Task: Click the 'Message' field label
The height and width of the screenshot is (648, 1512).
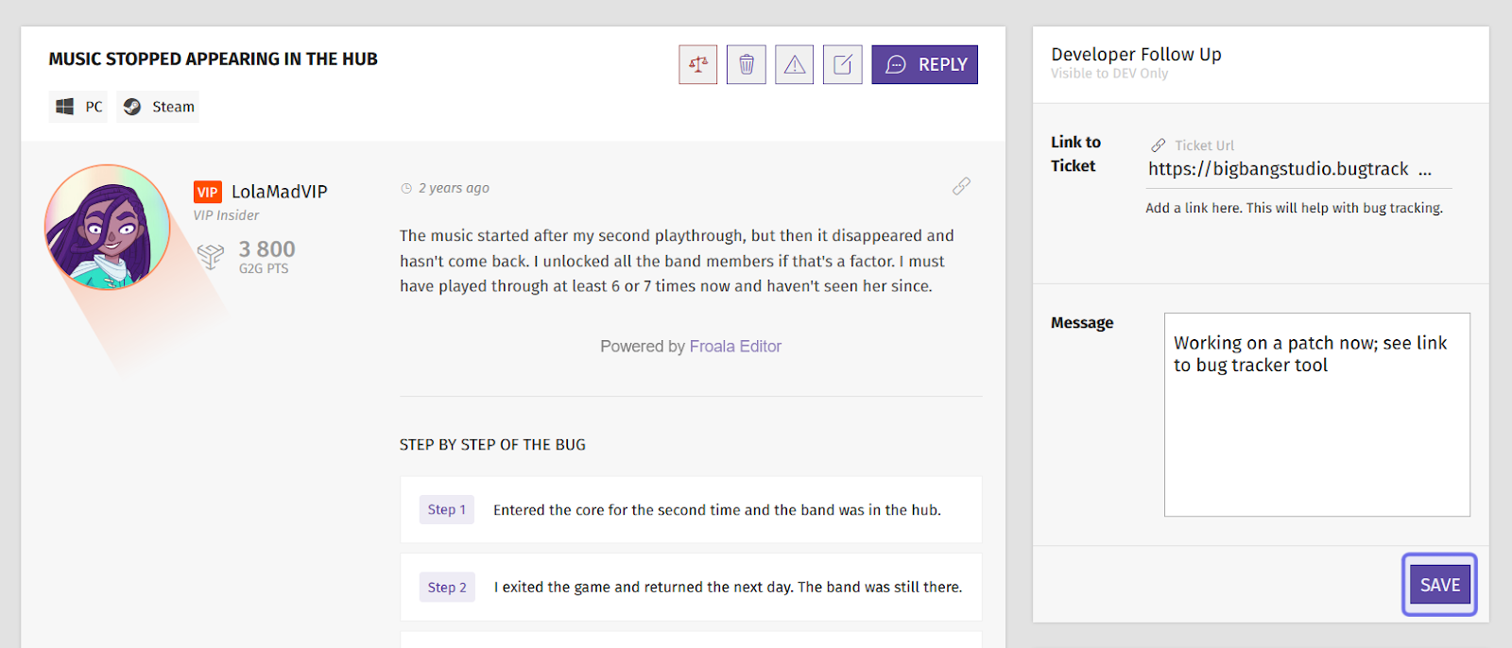Action: tap(1082, 323)
